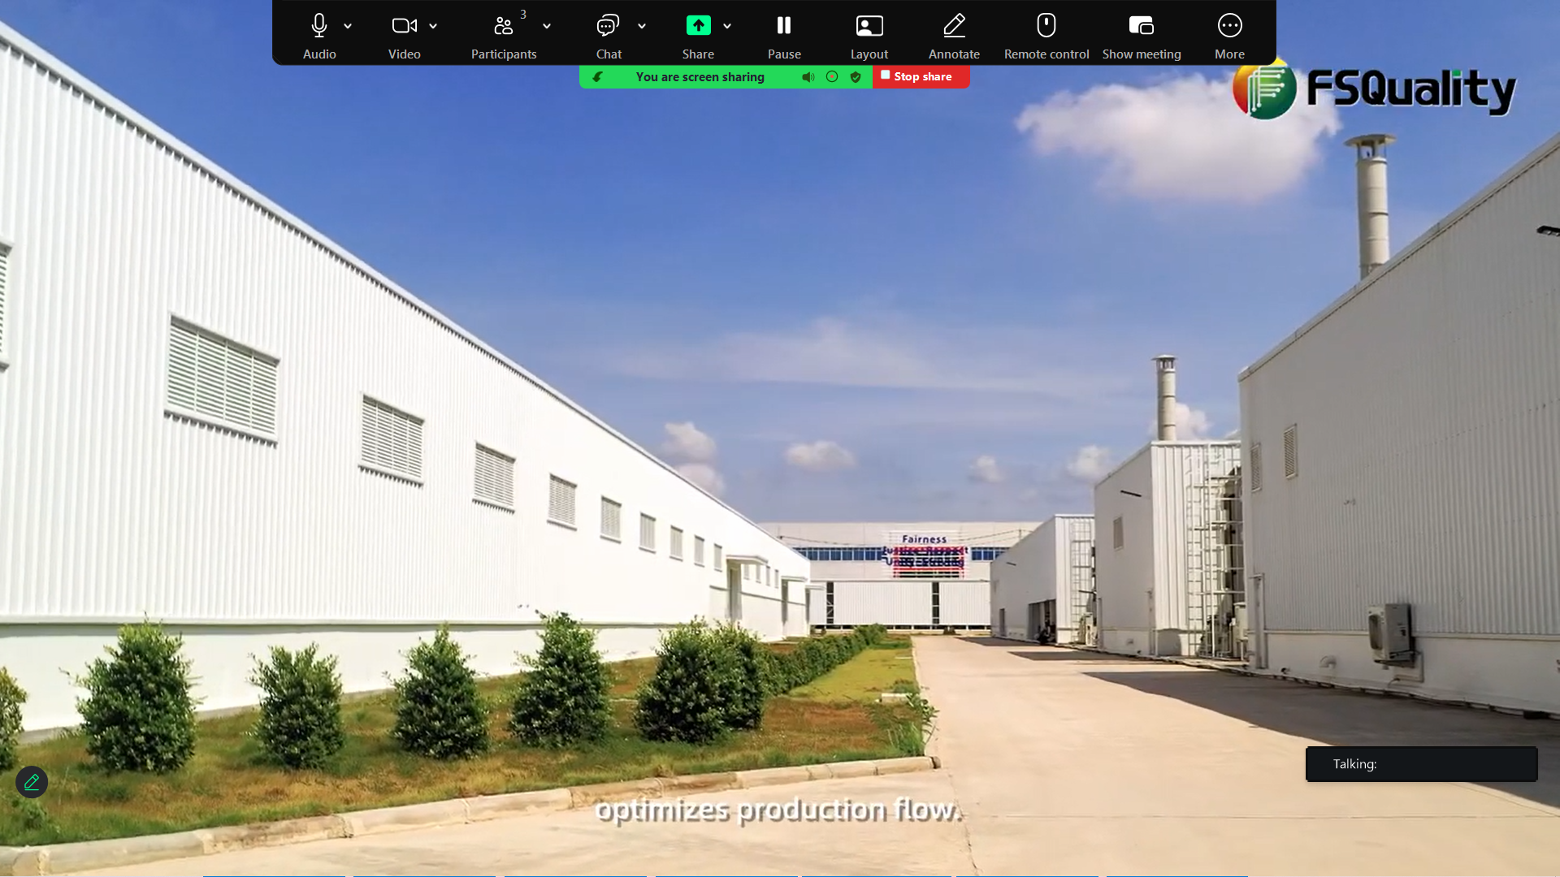Expand Chat options arrow
The height and width of the screenshot is (877, 1560).
(x=642, y=26)
